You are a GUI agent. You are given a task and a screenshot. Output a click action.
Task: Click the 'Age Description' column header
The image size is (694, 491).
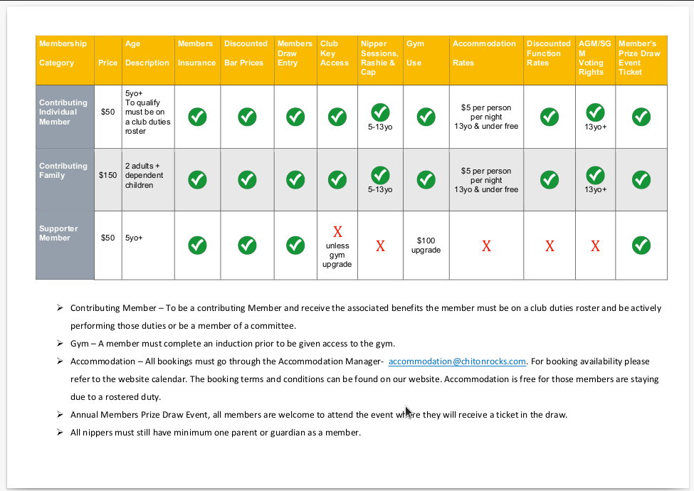[x=148, y=60]
